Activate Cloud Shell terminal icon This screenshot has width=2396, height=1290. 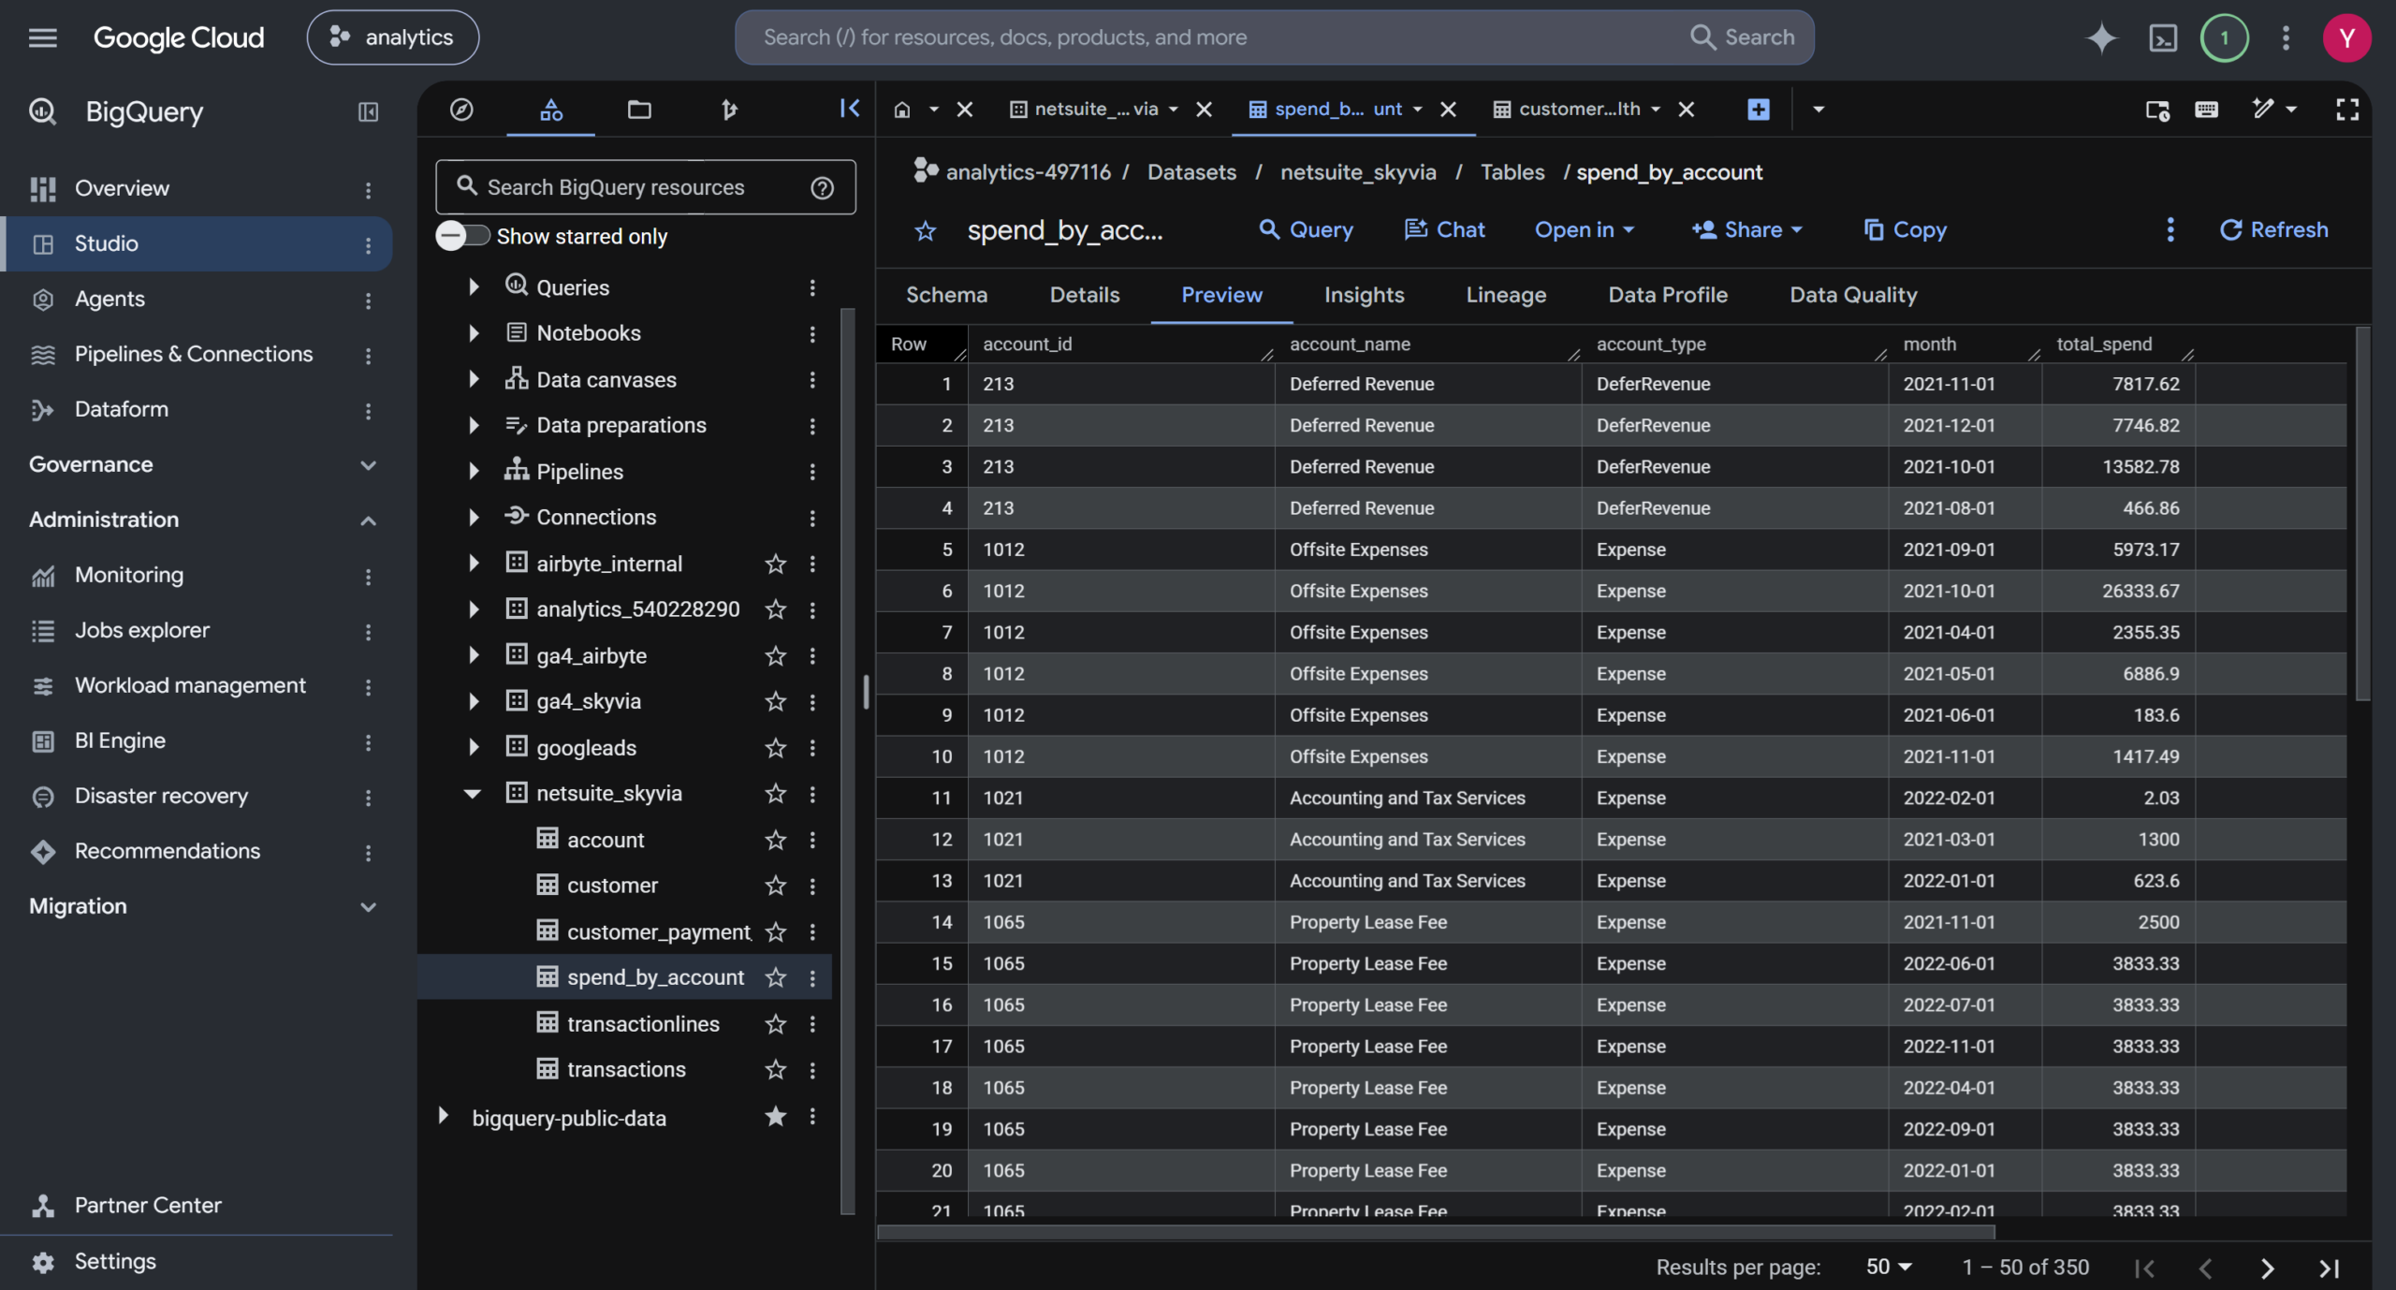2163,37
